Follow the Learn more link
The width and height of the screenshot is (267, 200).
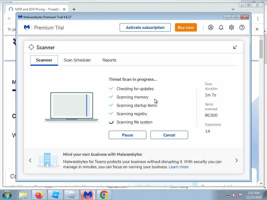point(179,167)
